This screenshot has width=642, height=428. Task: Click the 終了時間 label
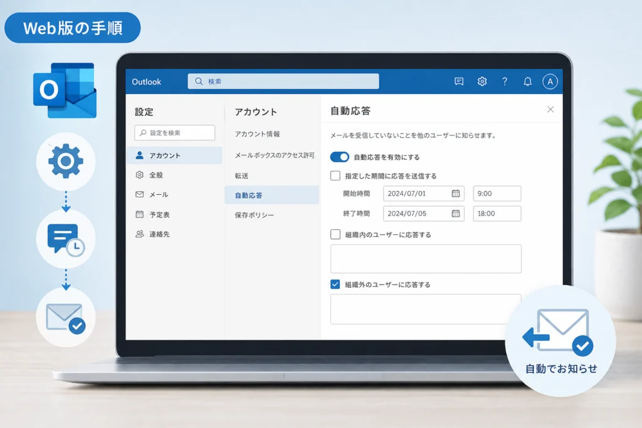pos(357,214)
